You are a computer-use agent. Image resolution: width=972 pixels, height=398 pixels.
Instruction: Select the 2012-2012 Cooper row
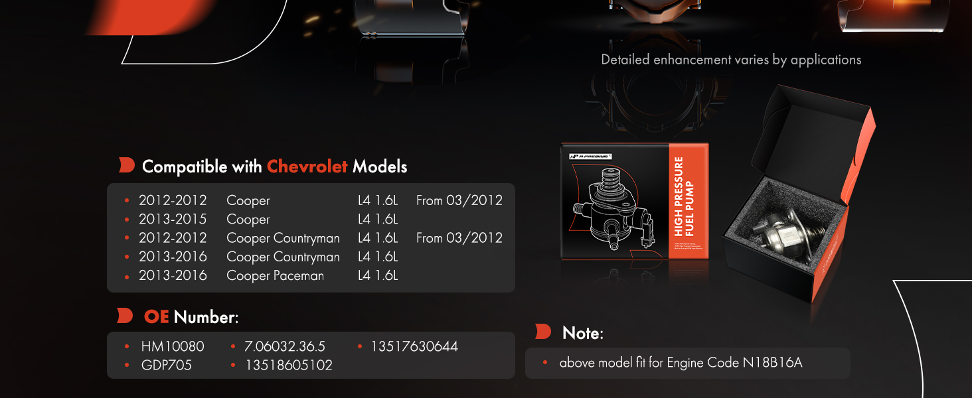tap(313, 200)
